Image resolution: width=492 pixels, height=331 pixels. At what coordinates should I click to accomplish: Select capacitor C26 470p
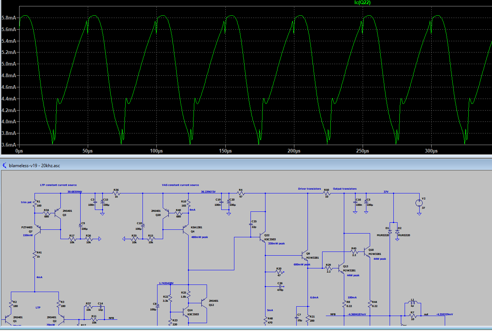(x=280, y=286)
